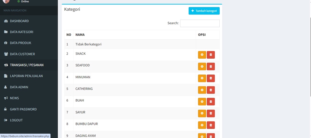311x138 pixels.
Task: Edit the MINUMAN category with gear button
Action: [x=202, y=78]
